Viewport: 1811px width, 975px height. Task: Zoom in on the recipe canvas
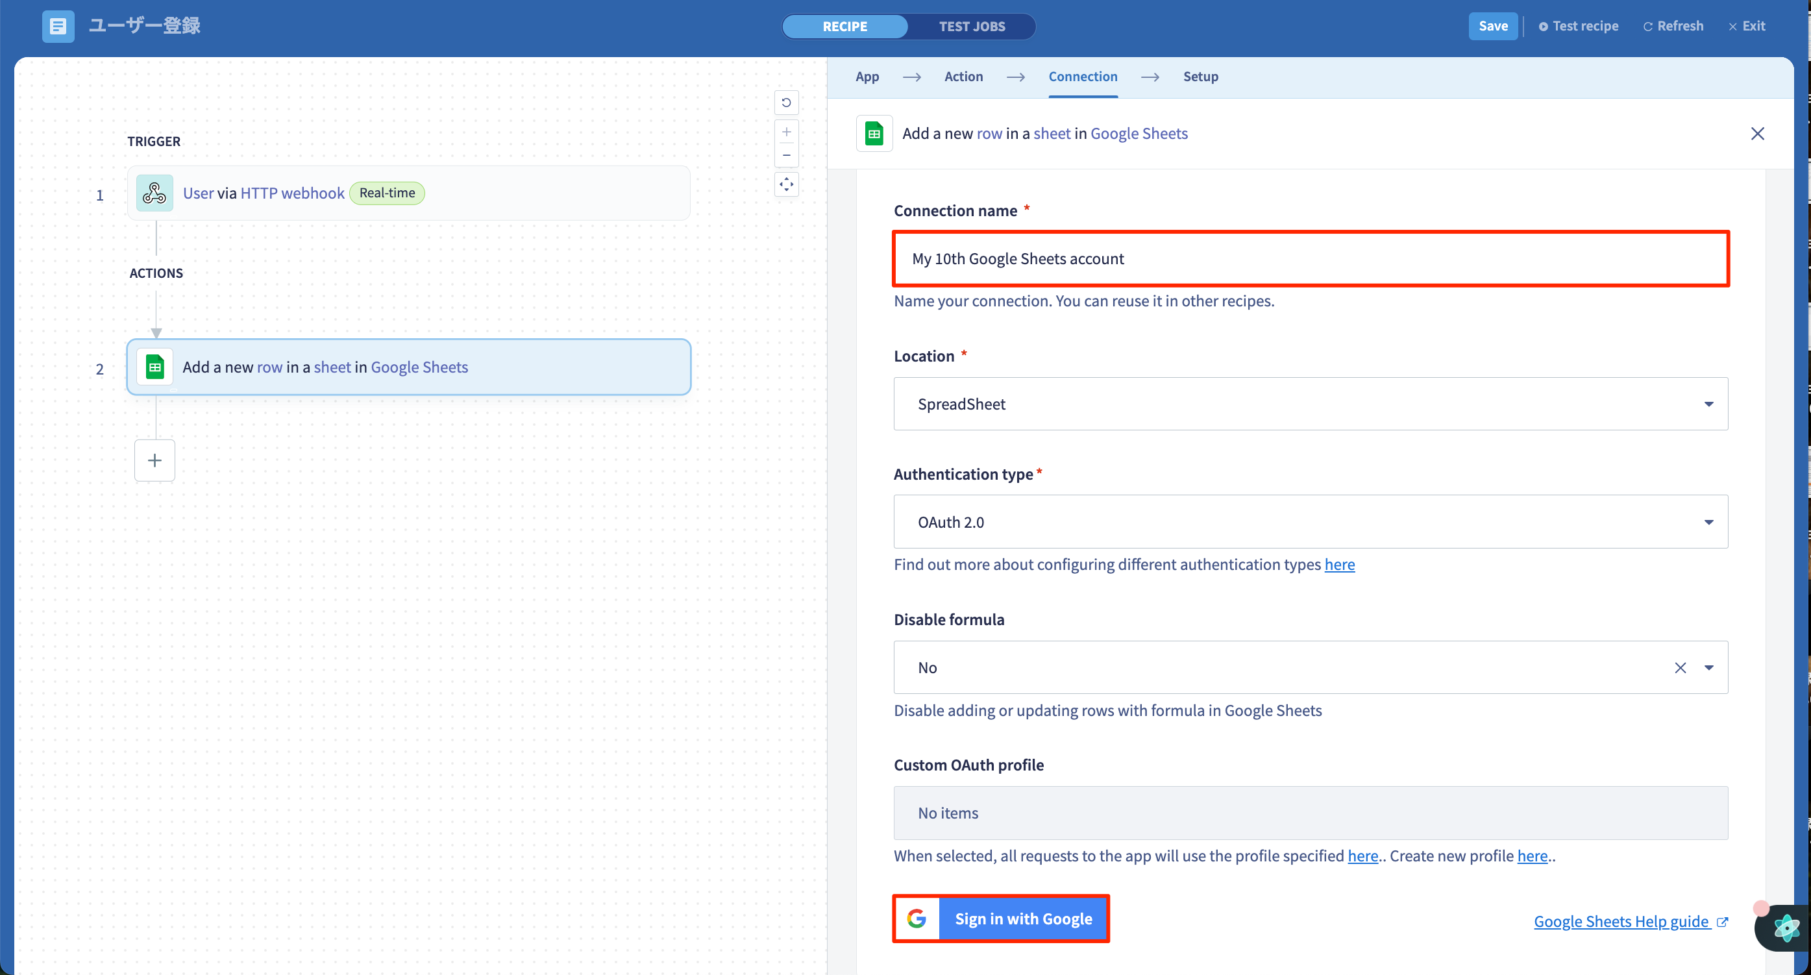786,132
